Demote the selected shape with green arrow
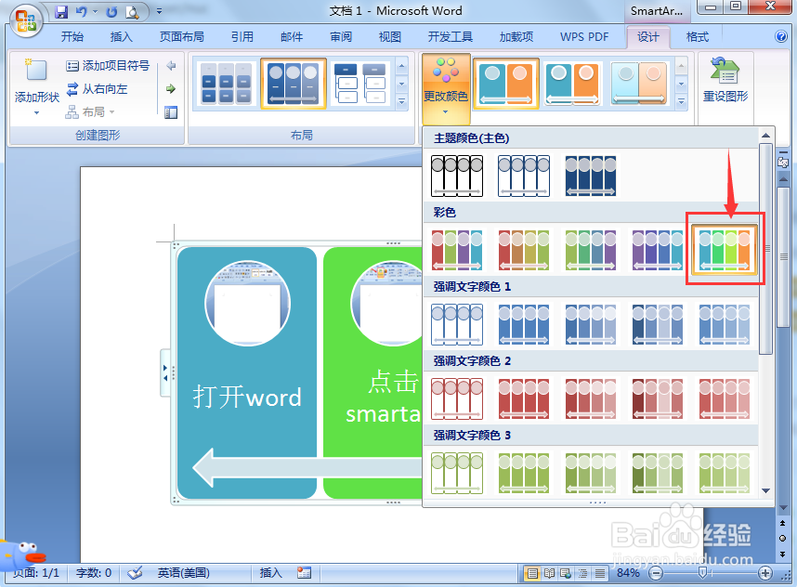The height and width of the screenshot is (587, 797). coord(171,89)
